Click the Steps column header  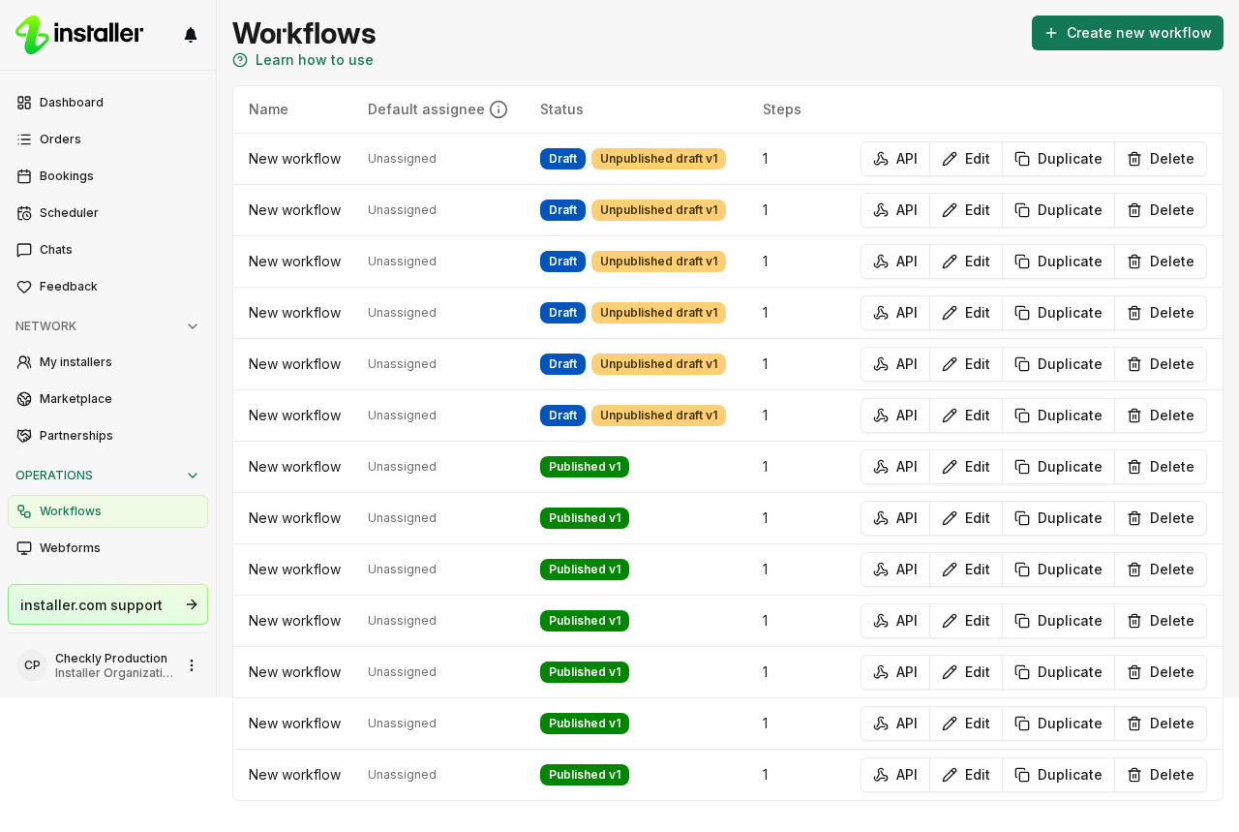pyautogui.click(x=782, y=109)
